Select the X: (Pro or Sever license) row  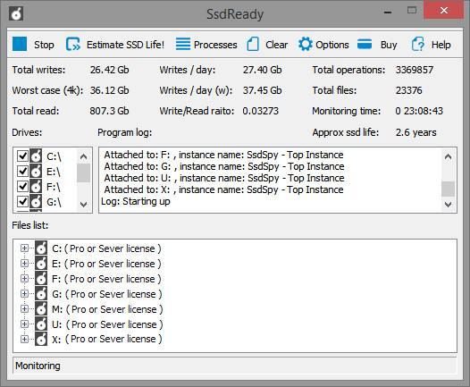(x=106, y=339)
